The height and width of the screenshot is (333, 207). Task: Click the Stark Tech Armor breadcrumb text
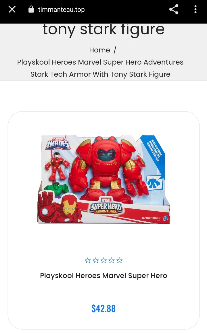click(x=100, y=68)
